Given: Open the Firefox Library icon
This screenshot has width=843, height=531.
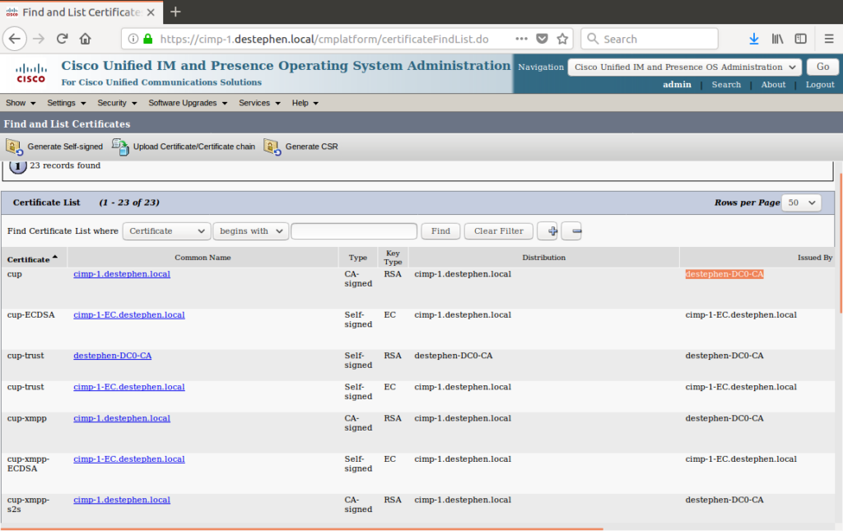Looking at the screenshot, I should point(777,39).
